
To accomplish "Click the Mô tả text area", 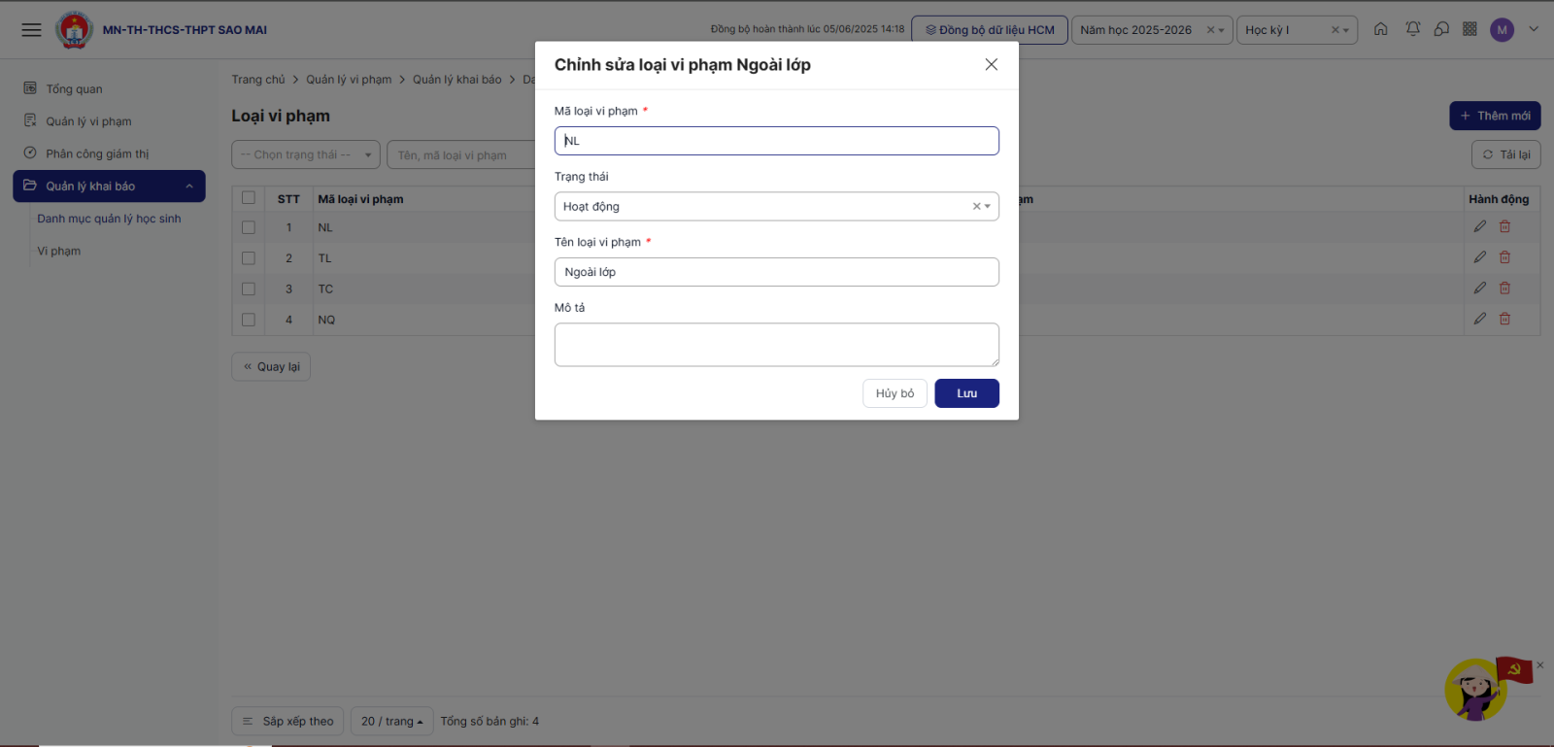I will [x=776, y=345].
